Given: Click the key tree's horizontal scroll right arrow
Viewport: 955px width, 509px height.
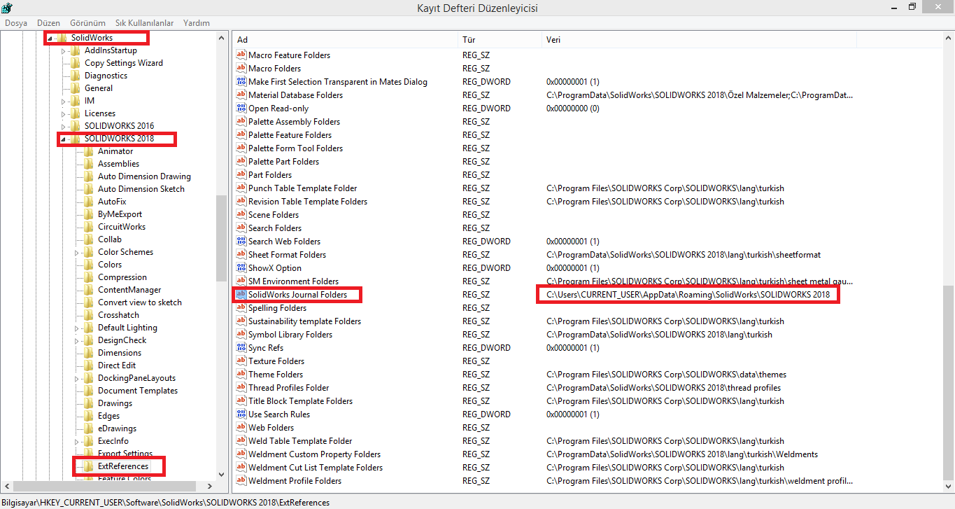Looking at the screenshot, I should tap(208, 486).
